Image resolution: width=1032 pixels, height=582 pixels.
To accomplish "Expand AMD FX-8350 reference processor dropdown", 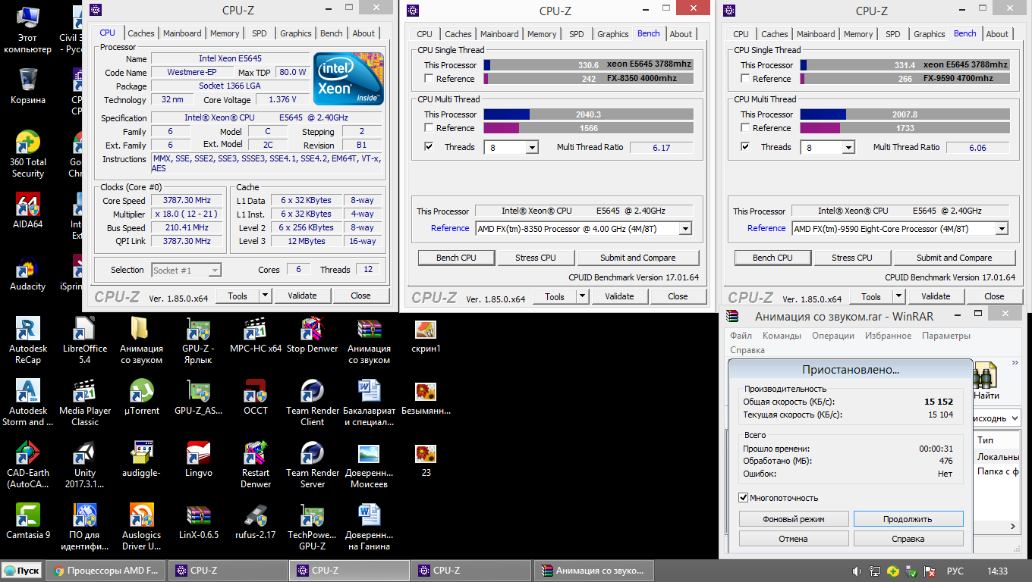I will (685, 229).
